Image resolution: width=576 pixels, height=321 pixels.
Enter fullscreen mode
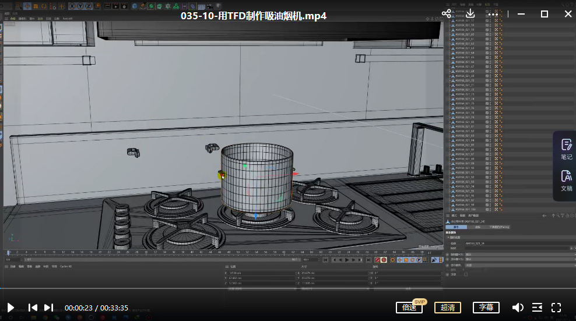[556, 307]
